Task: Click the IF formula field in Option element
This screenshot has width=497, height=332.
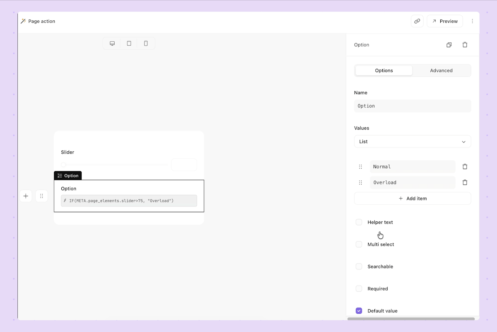Action: [129, 201]
